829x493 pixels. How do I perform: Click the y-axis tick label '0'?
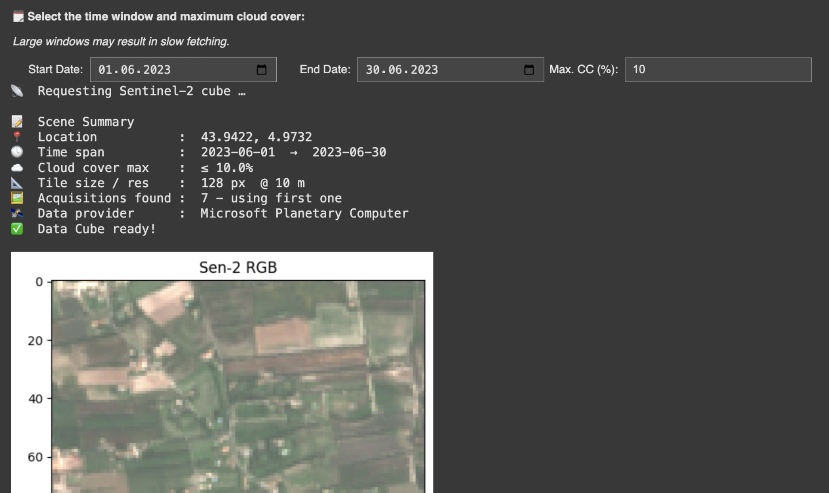pyautogui.click(x=39, y=282)
